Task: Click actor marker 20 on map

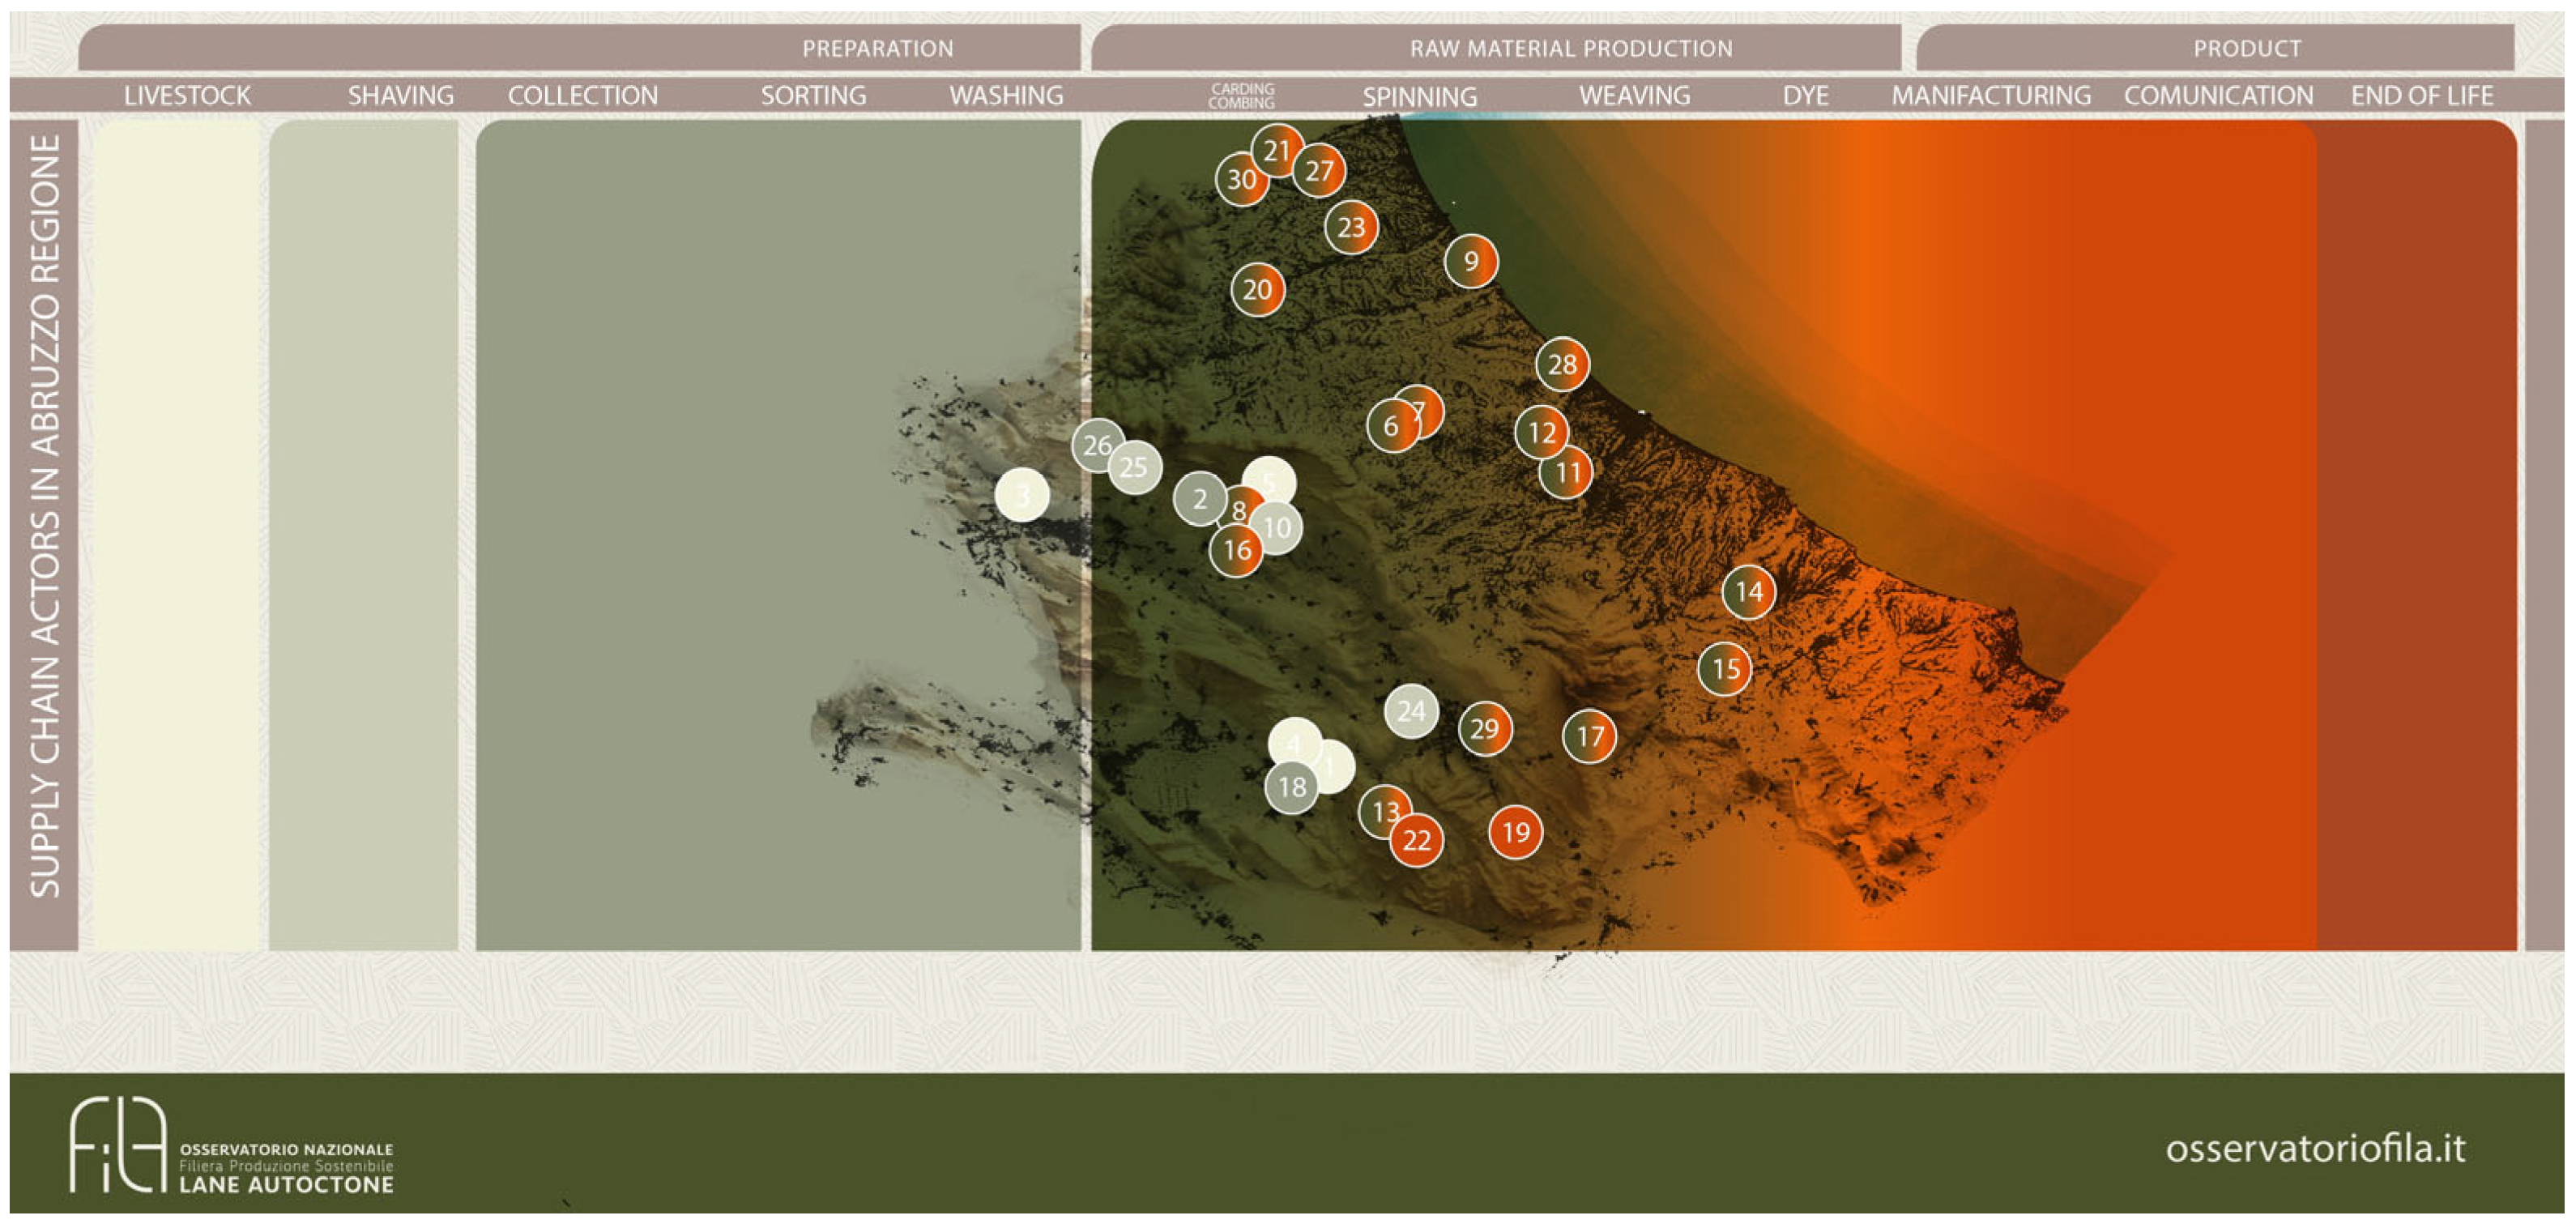Action: click(x=1257, y=290)
